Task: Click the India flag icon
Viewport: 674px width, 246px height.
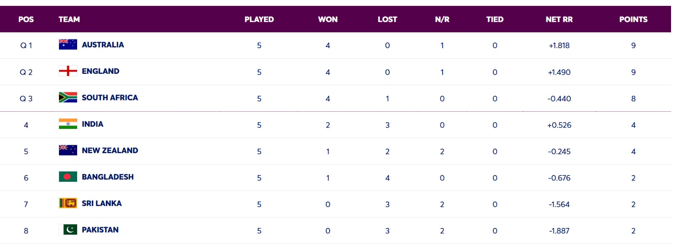Action: (68, 124)
